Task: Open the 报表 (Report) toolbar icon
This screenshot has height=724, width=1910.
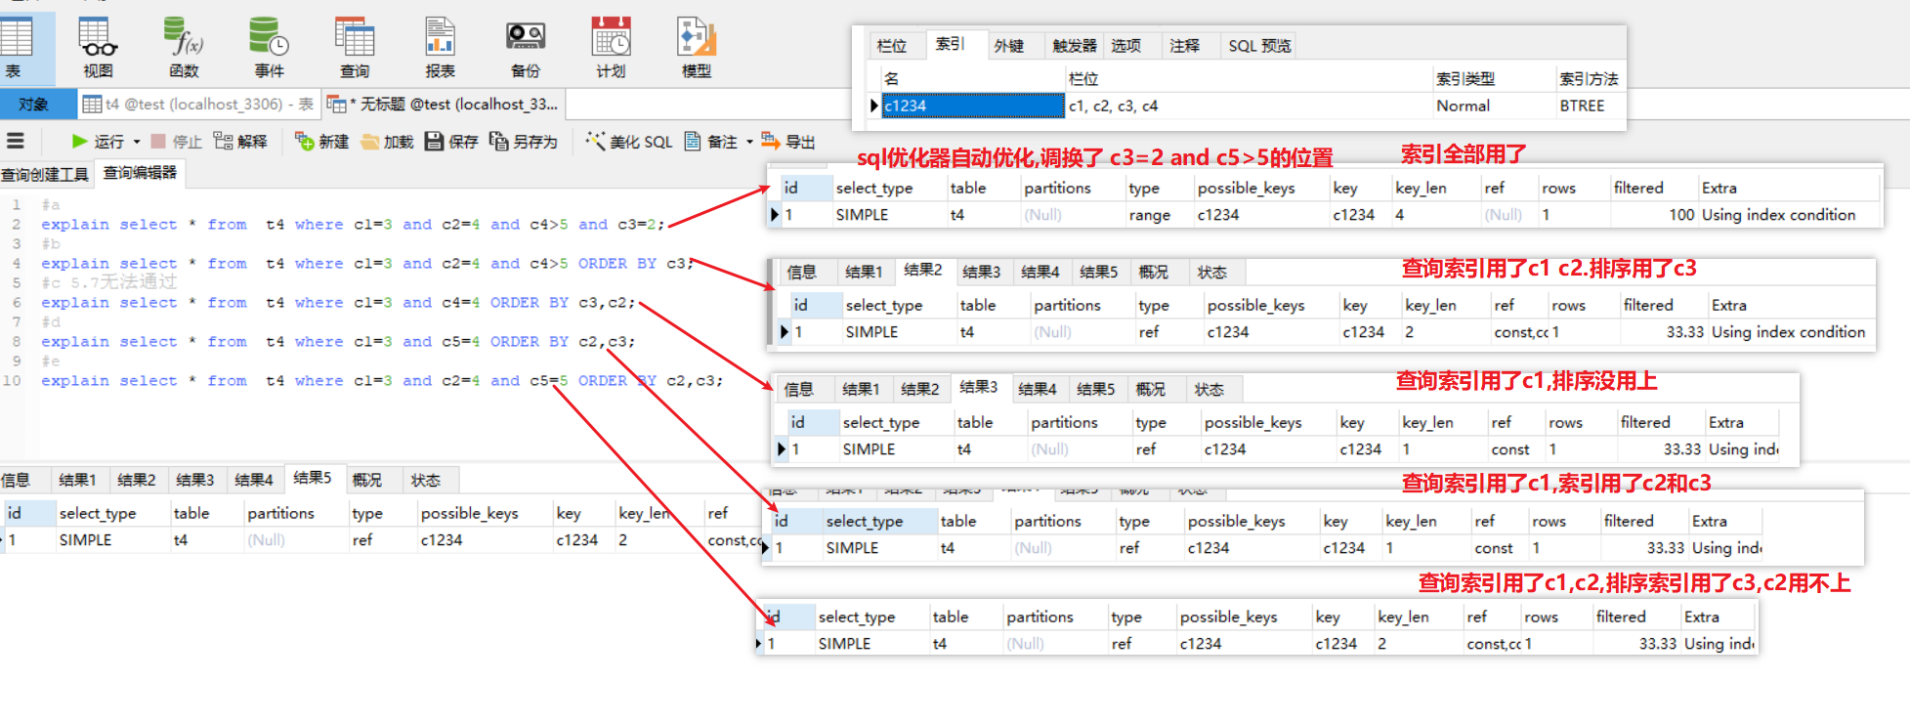Action: [440, 47]
